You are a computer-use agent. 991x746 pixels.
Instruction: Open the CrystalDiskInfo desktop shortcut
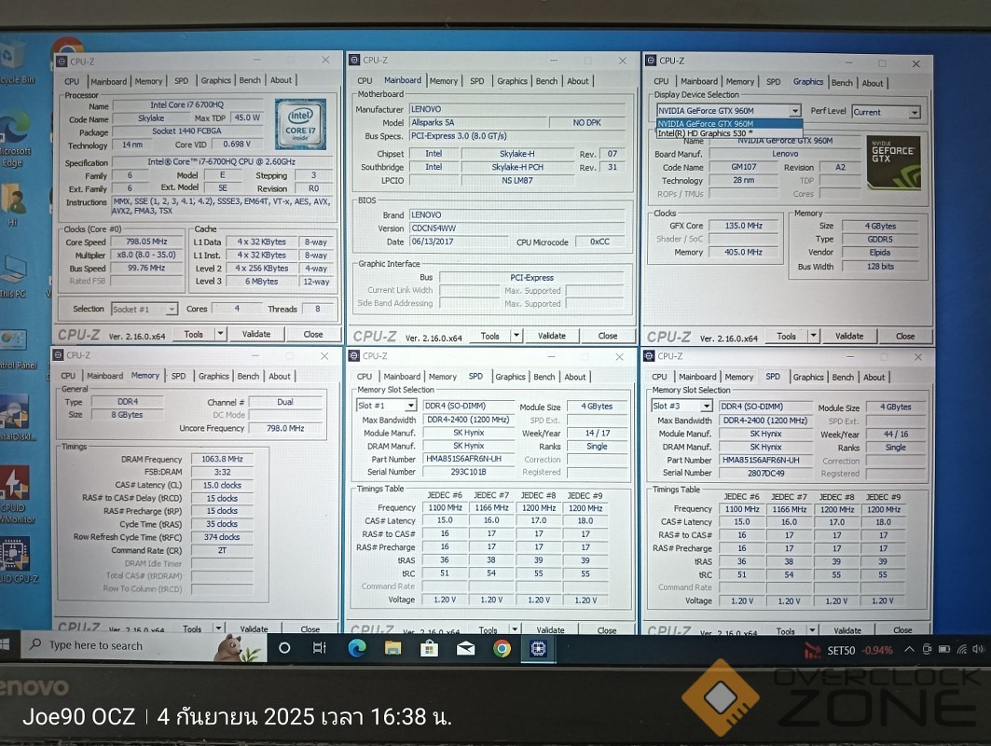pos(17,417)
